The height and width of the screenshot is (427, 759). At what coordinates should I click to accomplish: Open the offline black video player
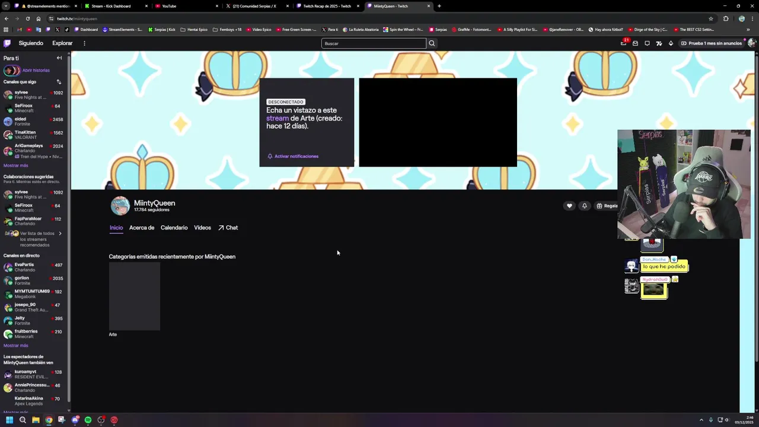click(x=438, y=122)
